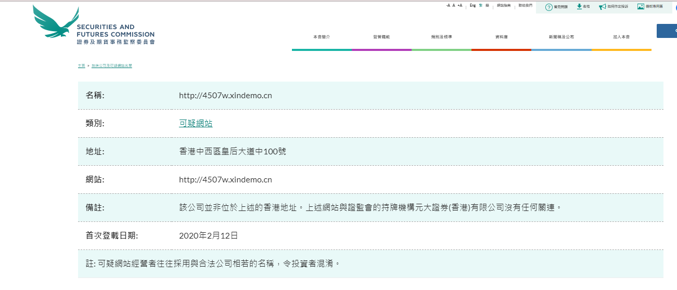677x290 pixels.
Task: Open the 新聞稿及公布 menu item
Action: (x=561, y=37)
